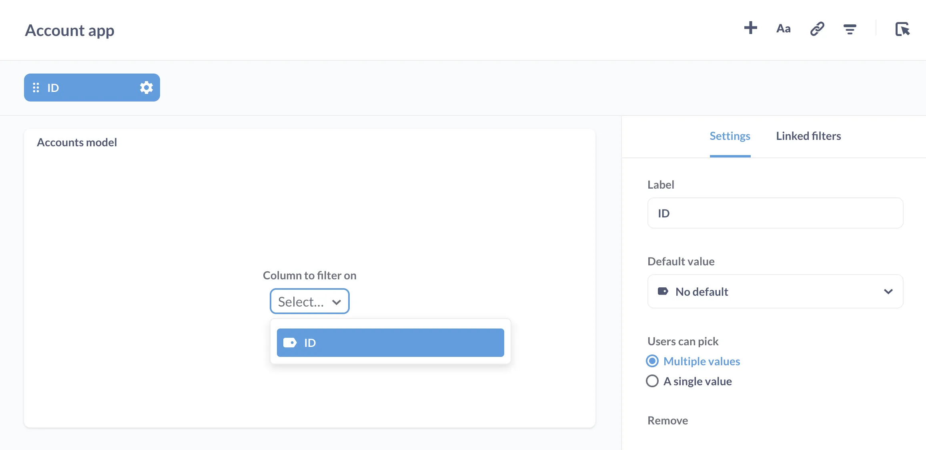Click the chevron arrow in the Select dropdown

(337, 302)
